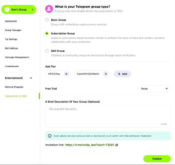Select the Subscription Group radio option
The width and height of the screenshot is (175, 165).
click(47, 33)
